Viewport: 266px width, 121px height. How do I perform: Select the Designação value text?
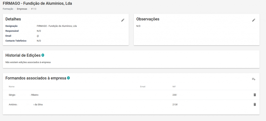[57, 26]
